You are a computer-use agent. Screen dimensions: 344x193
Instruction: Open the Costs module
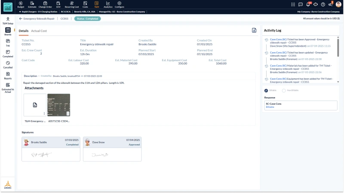85,5
